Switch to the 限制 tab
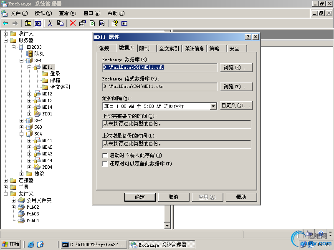This screenshot has width=334, height=250. pyautogui.click(x=147, y=49)
